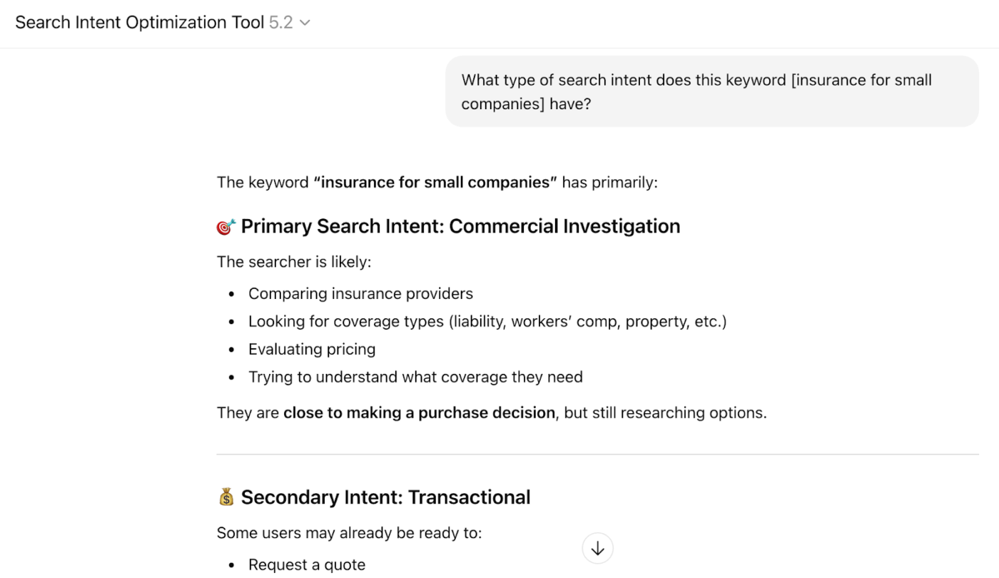Select the bolded keyword insurance for small companies
Image resolution: width=999 pixels, height=578 pixels.
[x=435, y=182]
